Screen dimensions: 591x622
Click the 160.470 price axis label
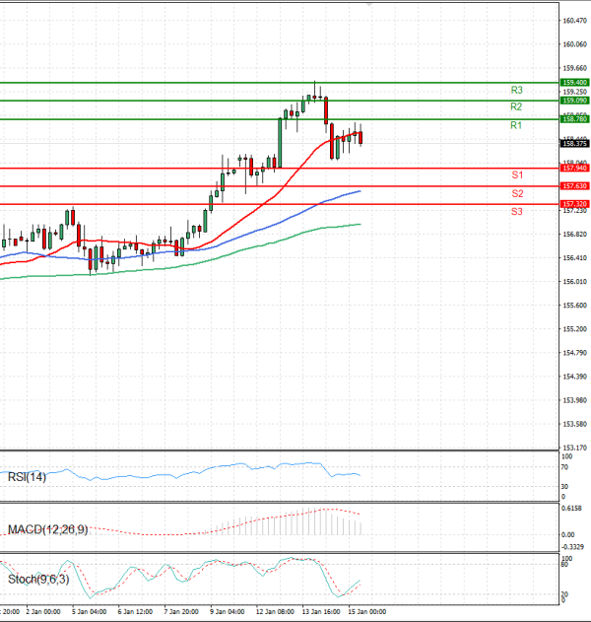[x=574, y=21]
